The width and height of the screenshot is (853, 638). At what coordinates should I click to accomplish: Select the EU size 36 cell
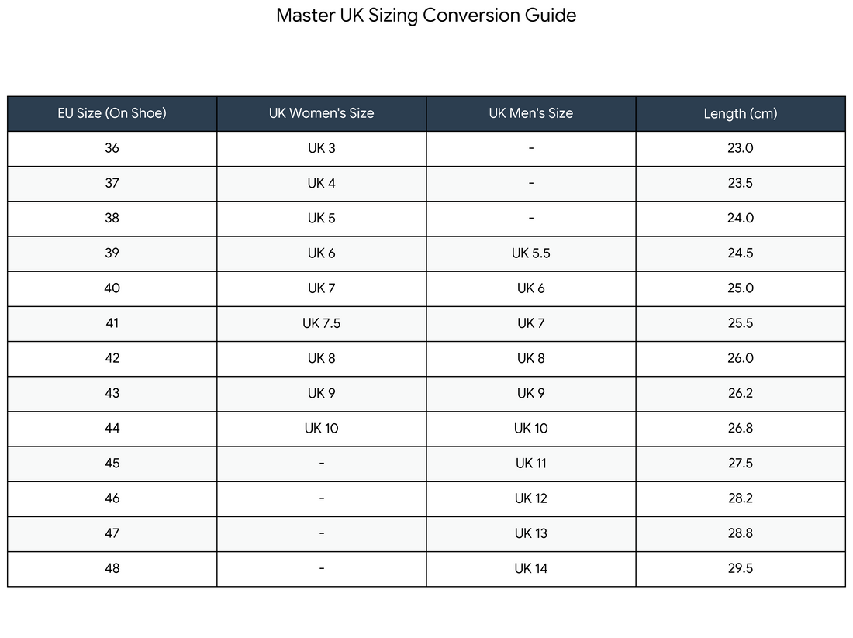(112, 149)
